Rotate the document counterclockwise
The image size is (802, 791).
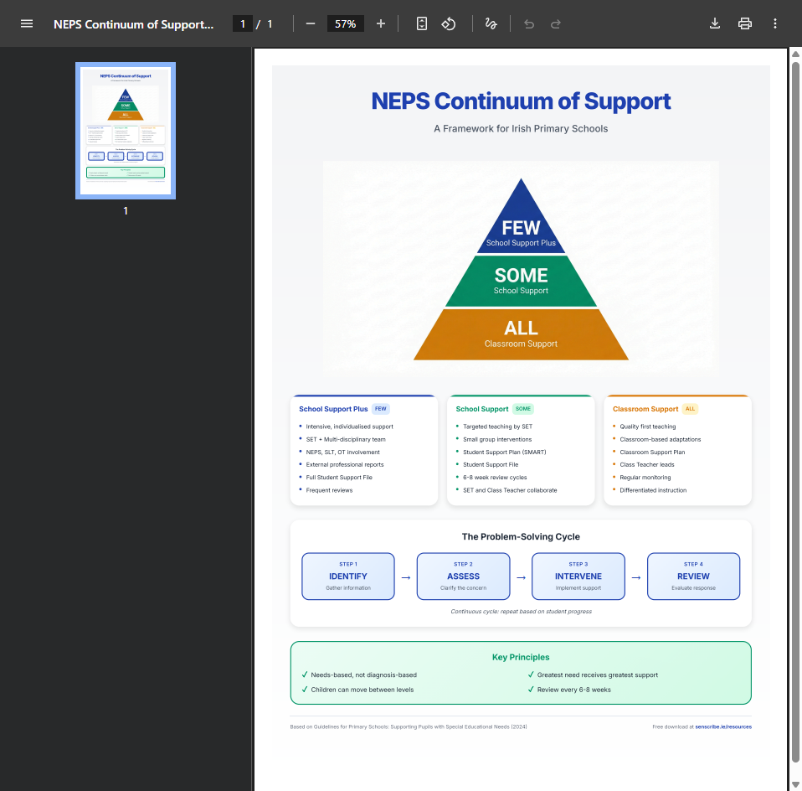click(x=449, y=23)
